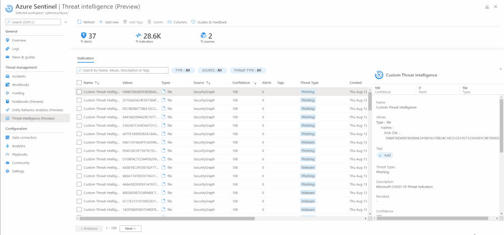The height and width of the screenshot is (235, 504).
Task: Click the Add new plus icon
Action: [101, 22]
